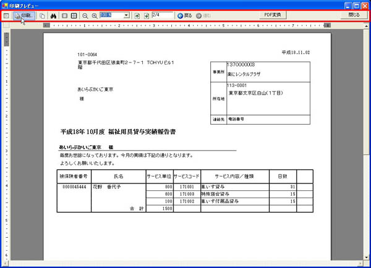The width and height of the screenshot is (371, 268).
Task: Click the copy page icon
Action: click(42, 16)
